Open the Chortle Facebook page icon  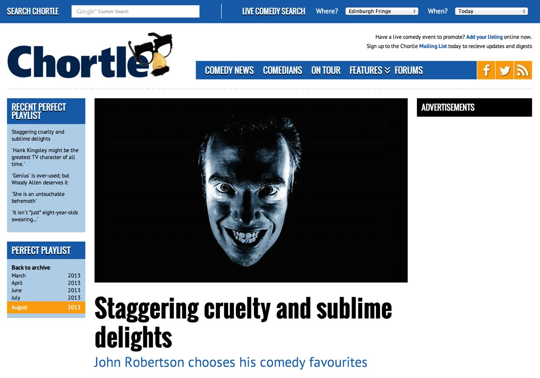[486, 70]
